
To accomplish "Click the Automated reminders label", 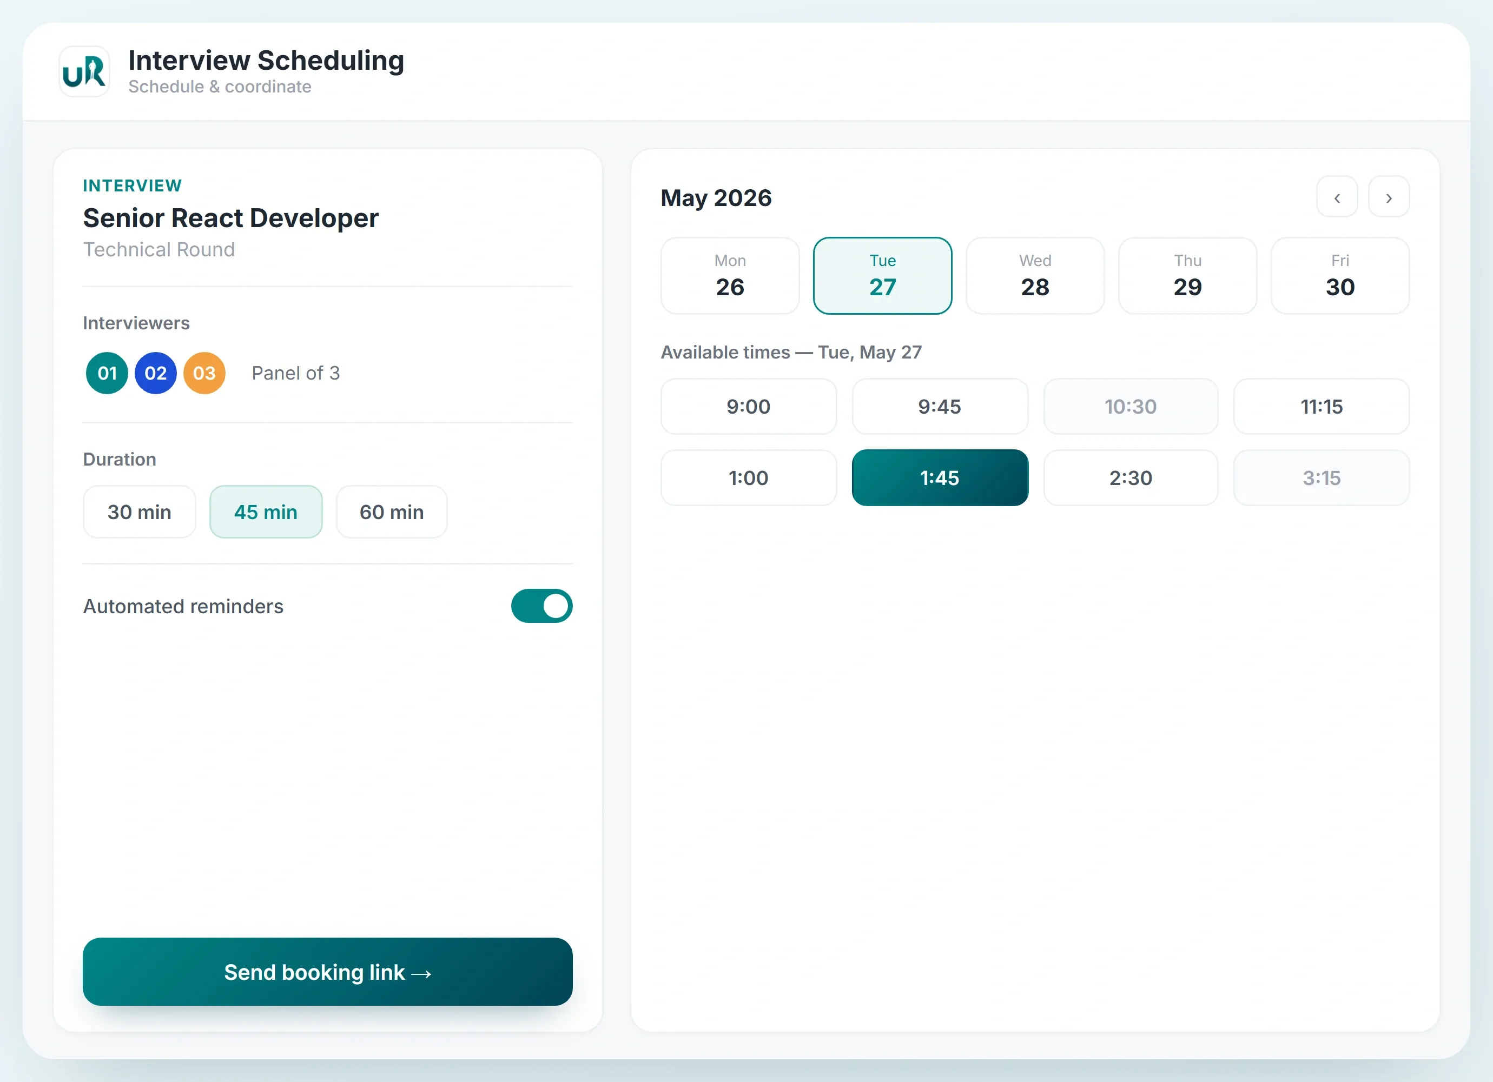I will [183, 606].
